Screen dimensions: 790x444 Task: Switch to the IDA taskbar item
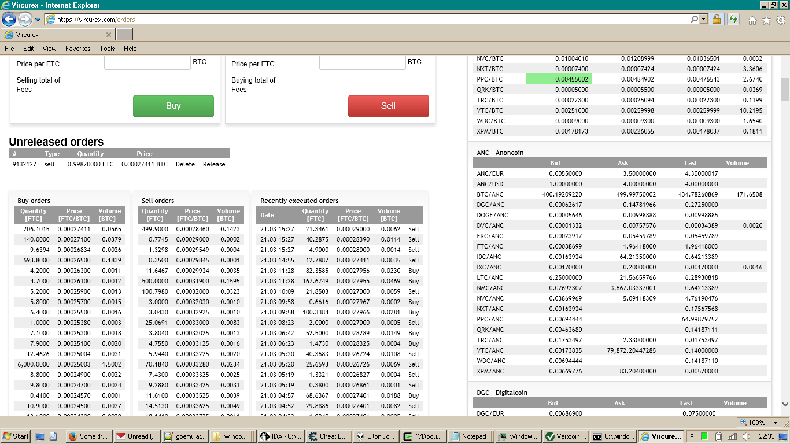[280, 436]
